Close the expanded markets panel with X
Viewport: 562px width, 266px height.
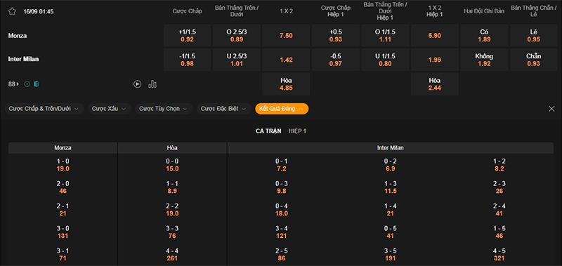coord(551,109)
